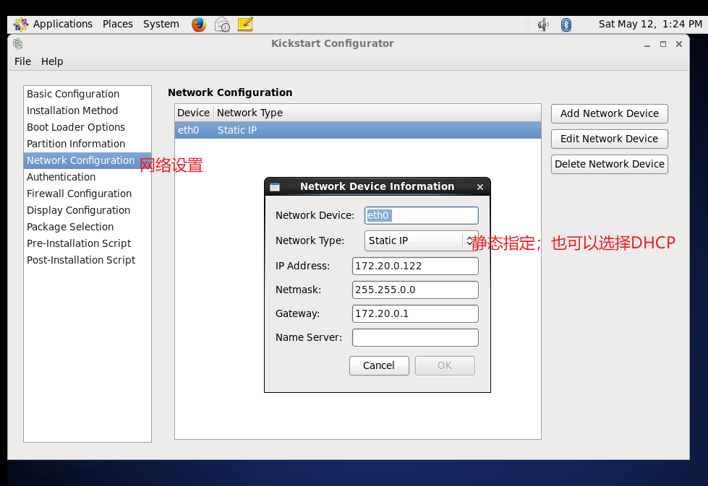The width and height of the screenshot is (708, 486).
Task: Click Delete Network Device button
Action: (x=609, y=164)
